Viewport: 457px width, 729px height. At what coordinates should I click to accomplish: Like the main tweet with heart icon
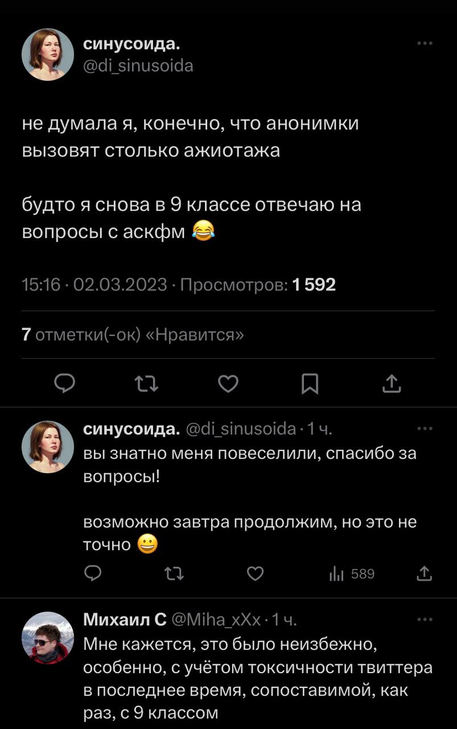(228, 386)
